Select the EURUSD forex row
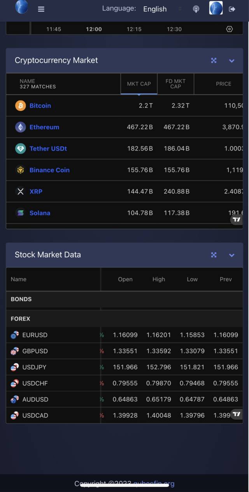 click(x=35, y=335)
